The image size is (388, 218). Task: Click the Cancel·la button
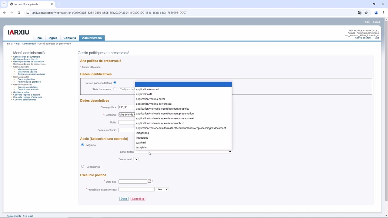pyautogui.click(x=138, y=199)
